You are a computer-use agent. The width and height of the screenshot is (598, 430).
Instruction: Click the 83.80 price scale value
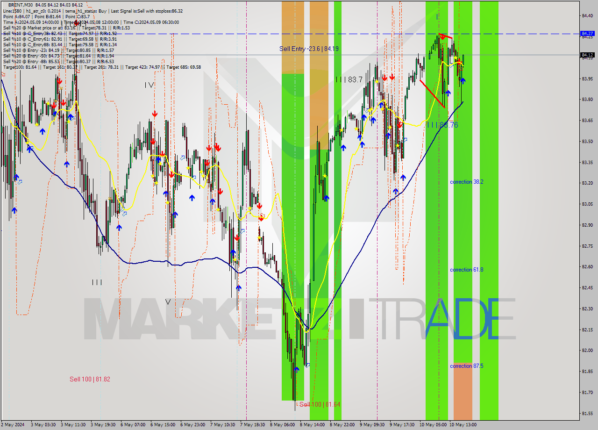[x=587, y=100]
